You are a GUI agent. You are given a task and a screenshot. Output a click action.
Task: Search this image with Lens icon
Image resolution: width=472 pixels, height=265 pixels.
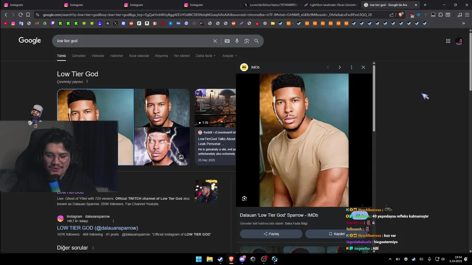click(244, 199)
